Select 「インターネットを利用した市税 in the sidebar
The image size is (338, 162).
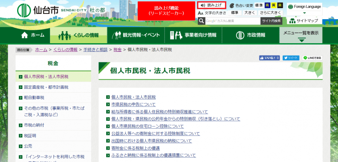tap(53, 157)
